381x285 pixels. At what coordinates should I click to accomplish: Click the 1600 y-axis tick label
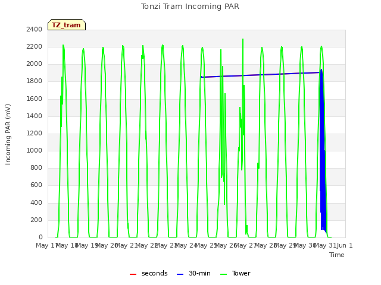coord(35,99)
